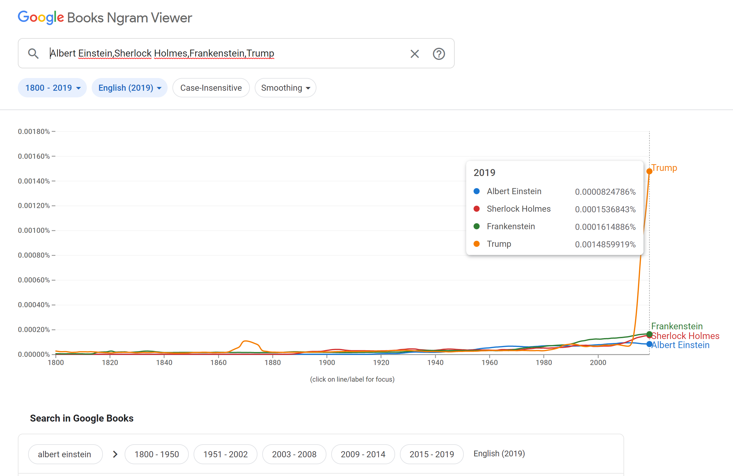Open the 2003 - 2008 books link
733x476 pixels.
coord(294,454)
